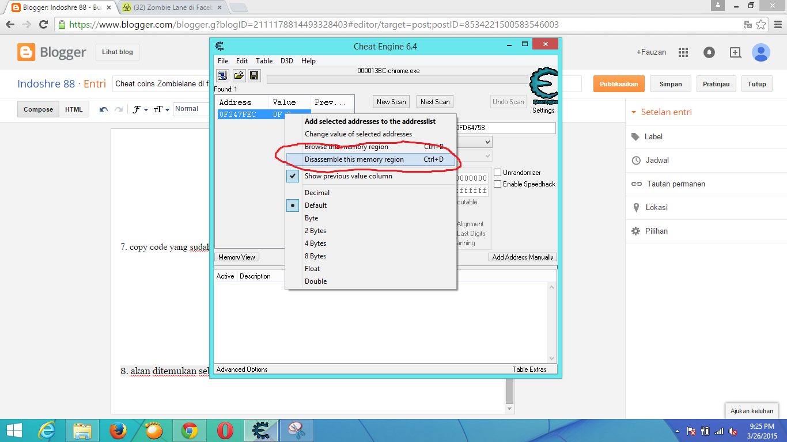This screenshot has height=442, width=787.
Task: Click the translate icon in the address bar
Action: (748, 25)
